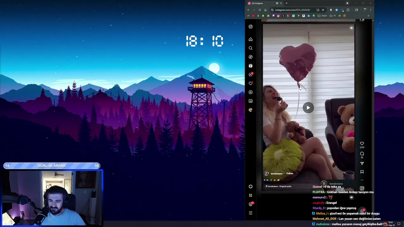The width and height of the screenshot is (404, 227).
Task: Install the app via the address bar icon
Action: coord(318,10)
